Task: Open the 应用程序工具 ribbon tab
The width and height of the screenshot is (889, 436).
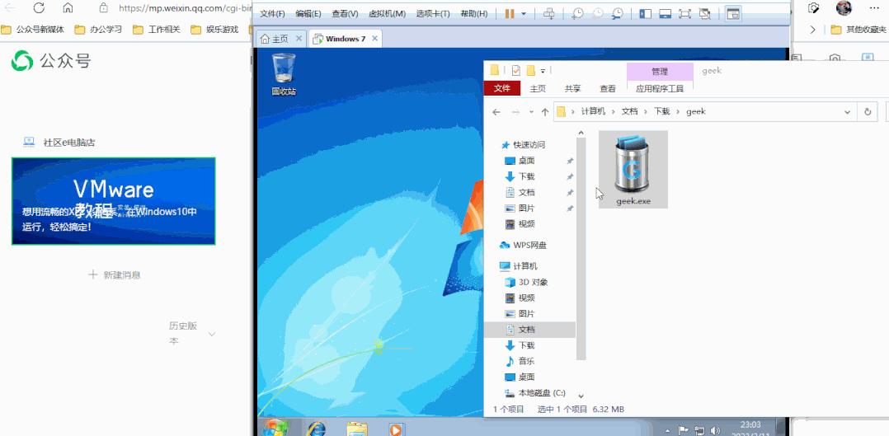Action: tap(660, 88)
